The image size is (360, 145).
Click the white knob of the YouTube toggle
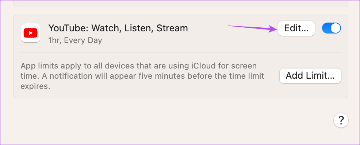[336, 28]
